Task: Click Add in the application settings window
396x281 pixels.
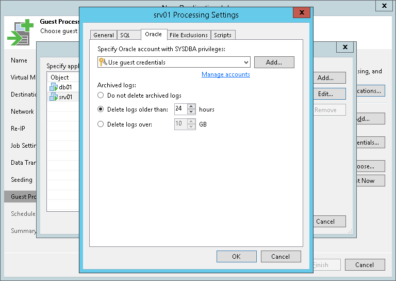Action: 329,77
